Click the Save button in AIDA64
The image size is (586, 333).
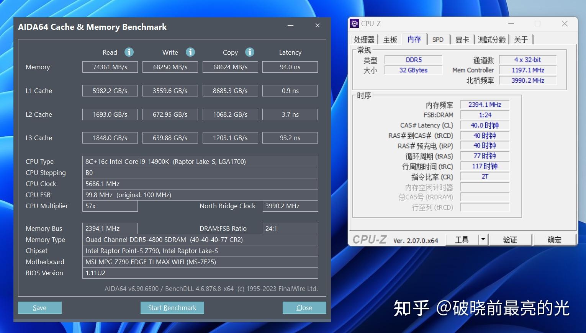(x=40, y=308)
